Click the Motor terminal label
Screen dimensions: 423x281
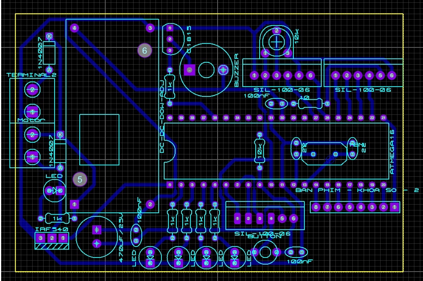pyautogui.click(x=31, y=120)
